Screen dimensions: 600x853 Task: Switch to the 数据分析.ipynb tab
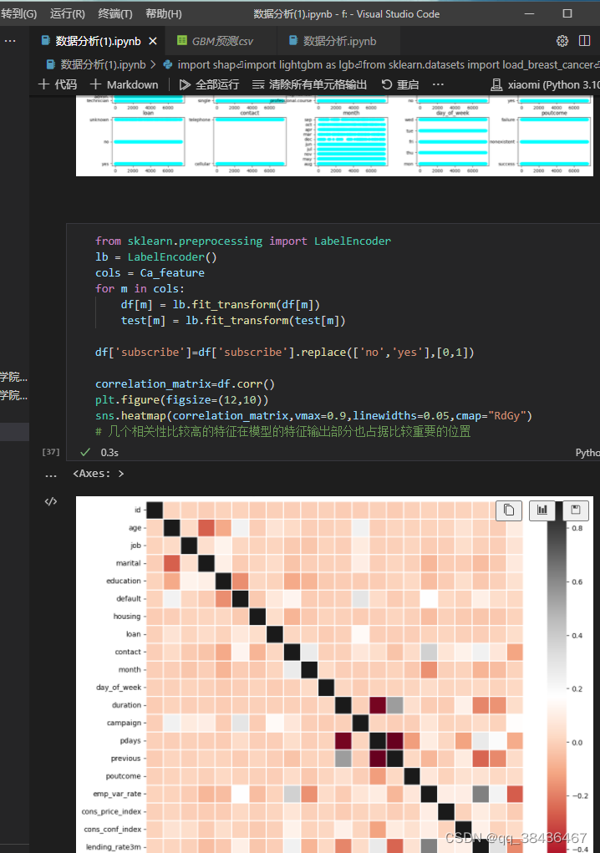pyautogui.click(x=339, y=41)
